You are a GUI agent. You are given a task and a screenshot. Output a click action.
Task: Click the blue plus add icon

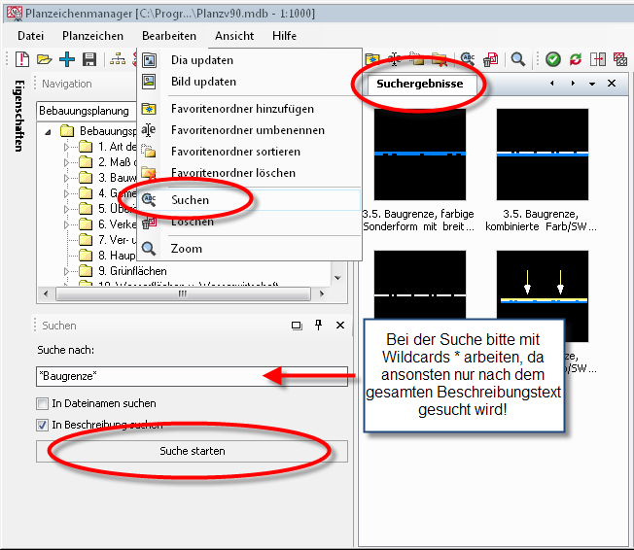tap(67, 59)
